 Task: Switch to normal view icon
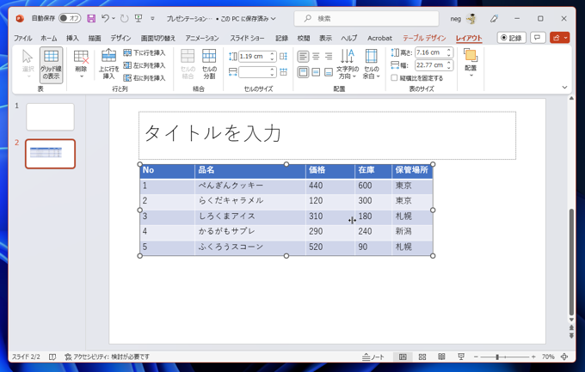(x=403, y=357)
